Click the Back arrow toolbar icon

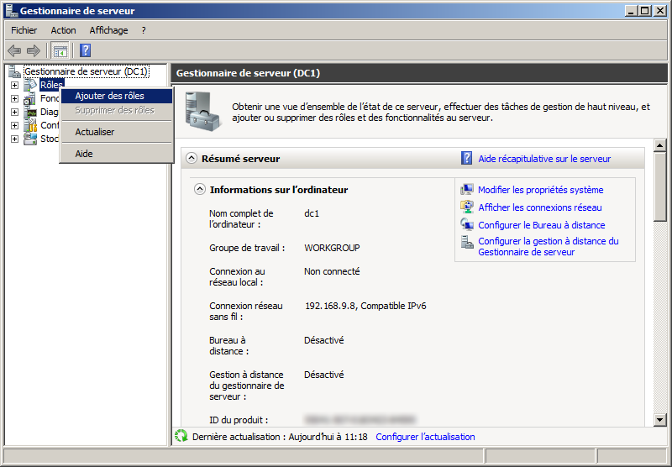pos(14,50)
